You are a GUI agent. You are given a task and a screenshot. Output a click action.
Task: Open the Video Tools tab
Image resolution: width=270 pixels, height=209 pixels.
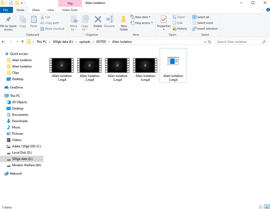[x=70, y=10]
